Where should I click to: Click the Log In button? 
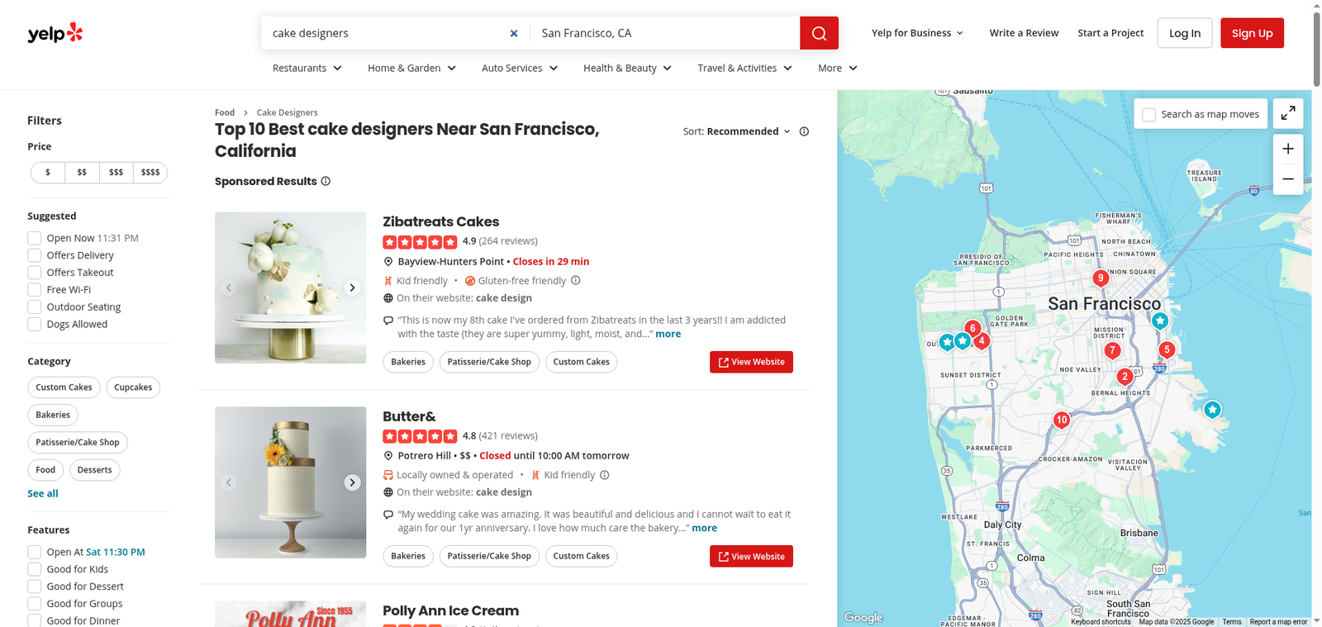(x=1185, y=33)
